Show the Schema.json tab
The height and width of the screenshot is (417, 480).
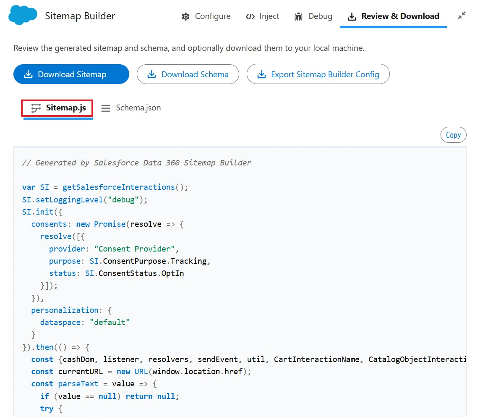coord(131,108)
